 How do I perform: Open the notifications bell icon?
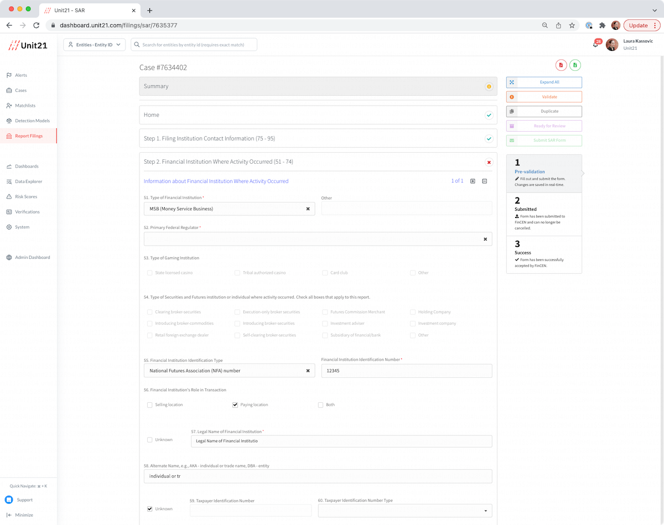coord(595,45)
